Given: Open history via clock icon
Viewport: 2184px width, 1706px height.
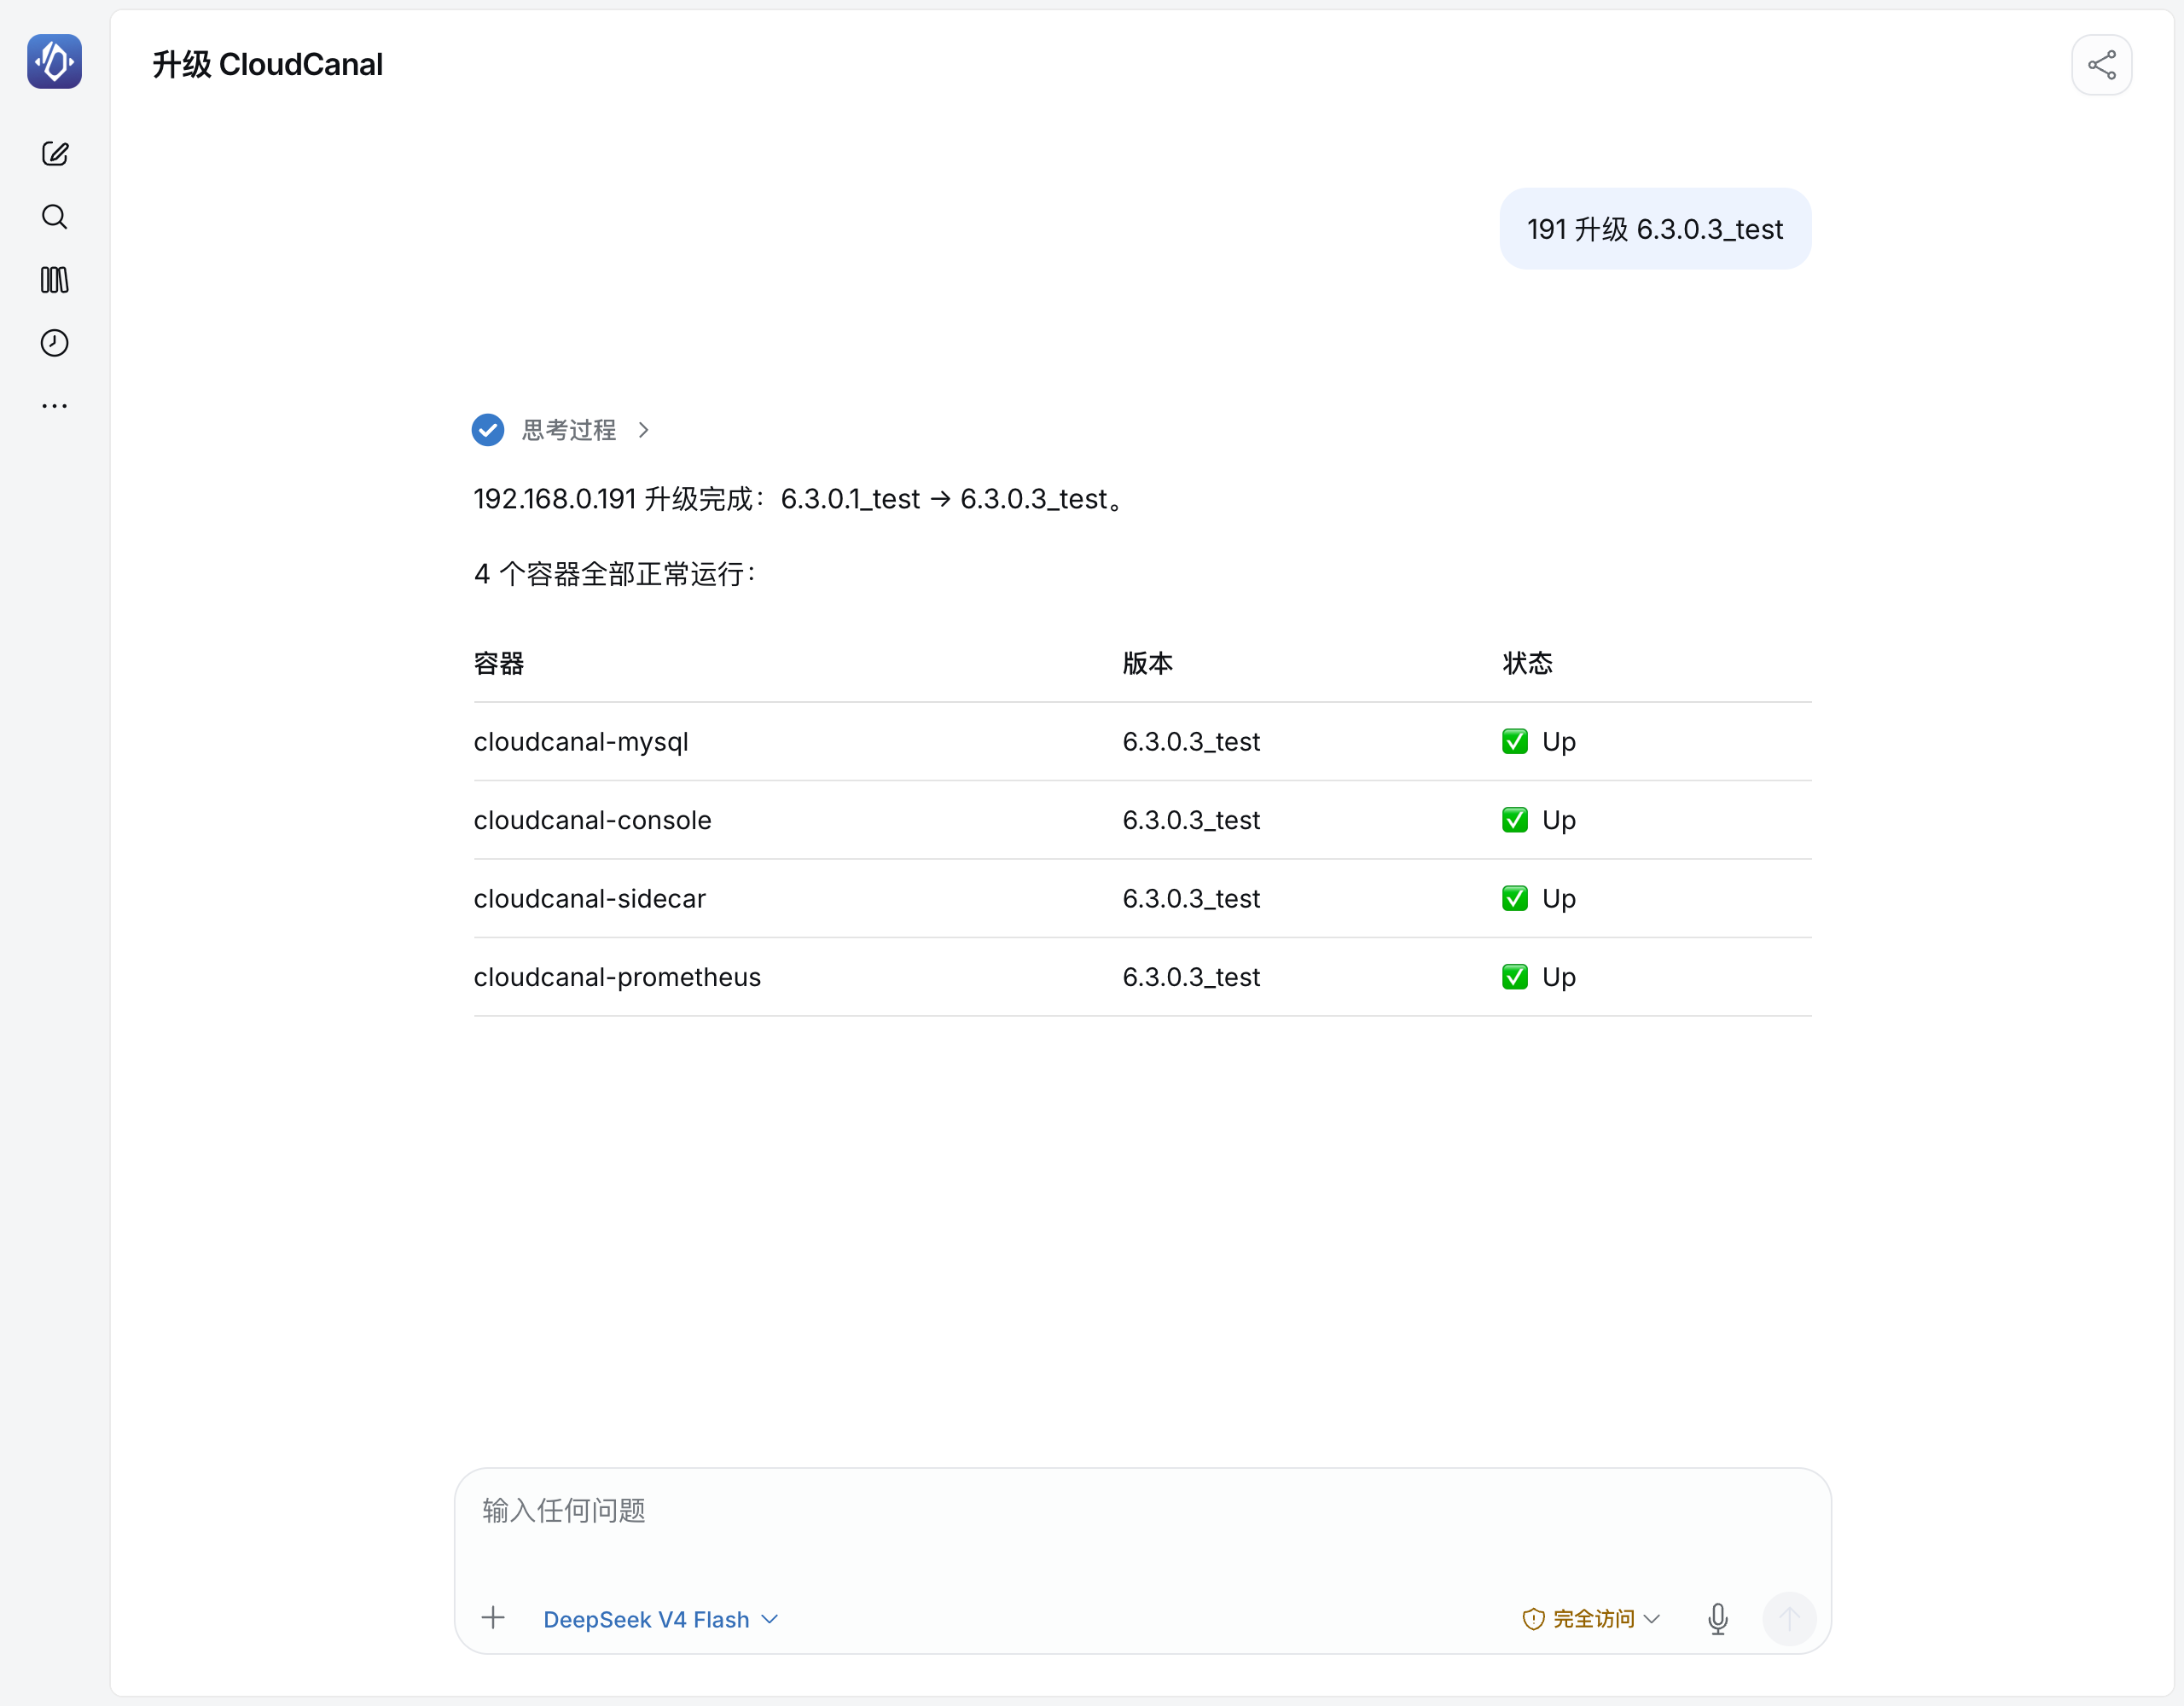Looking at the screenshot, I should 55,343.
